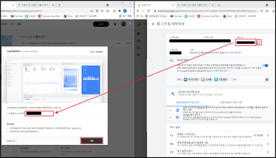Click the connected site tag code icon
276x158 pixels.
coord(172,135)
